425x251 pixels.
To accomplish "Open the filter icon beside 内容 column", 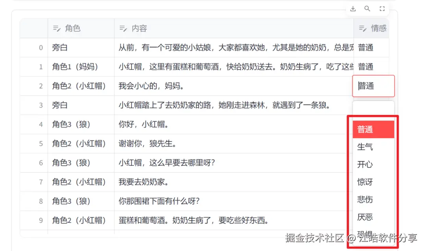I will 123,28.
